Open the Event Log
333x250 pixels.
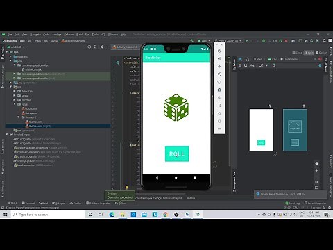coord(293,203)
